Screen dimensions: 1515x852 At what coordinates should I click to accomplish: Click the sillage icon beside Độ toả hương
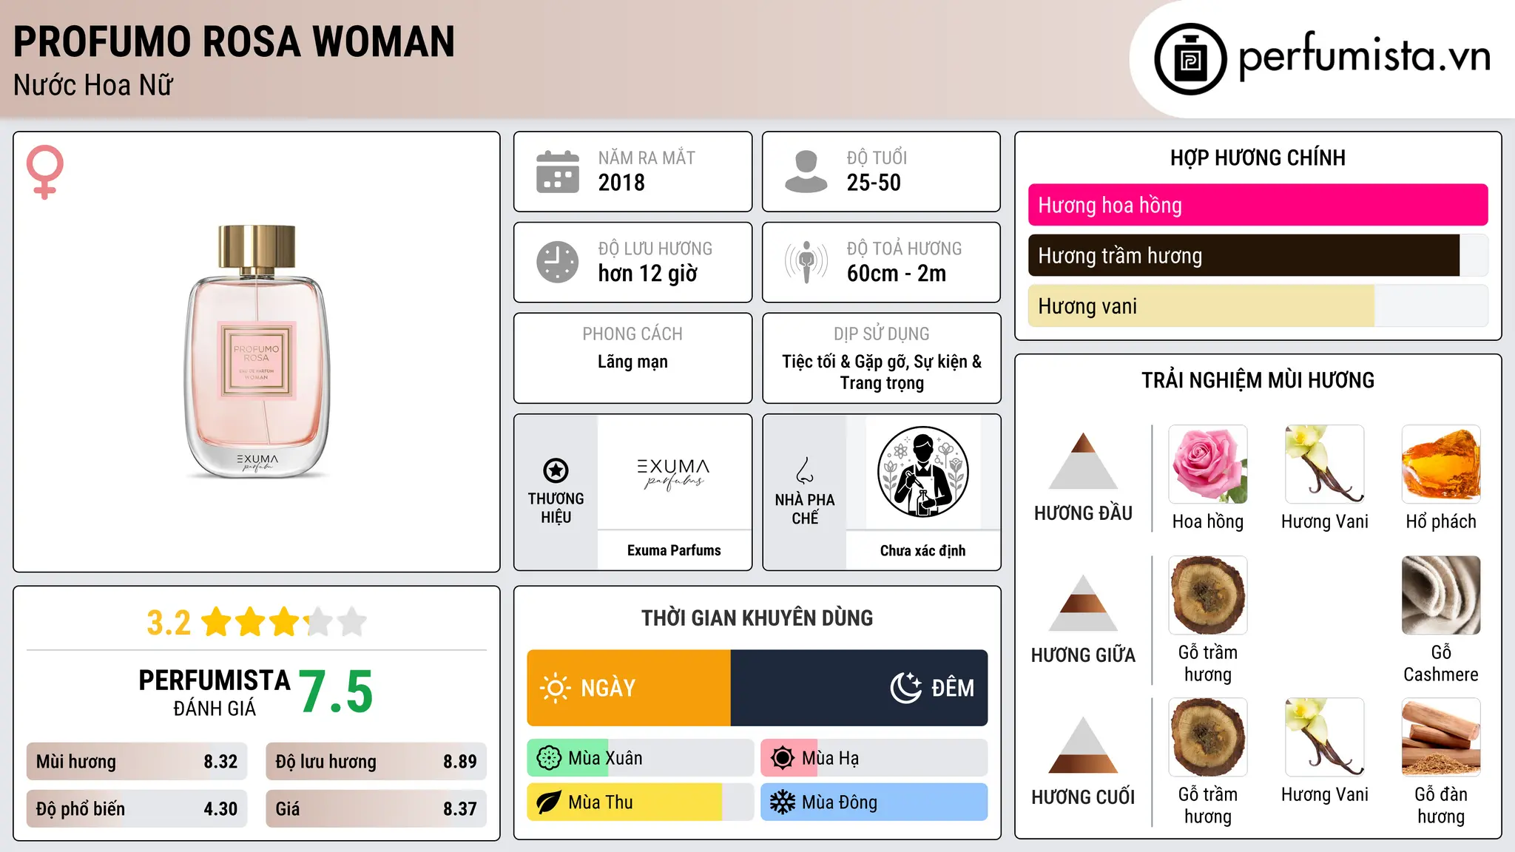(806, 262)
